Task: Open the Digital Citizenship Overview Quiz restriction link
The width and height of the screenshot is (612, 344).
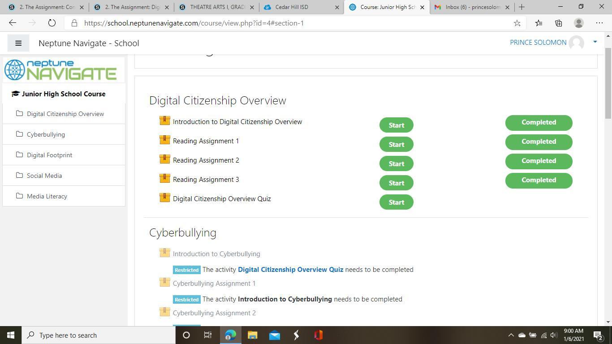Action: (x=290, y=270)
